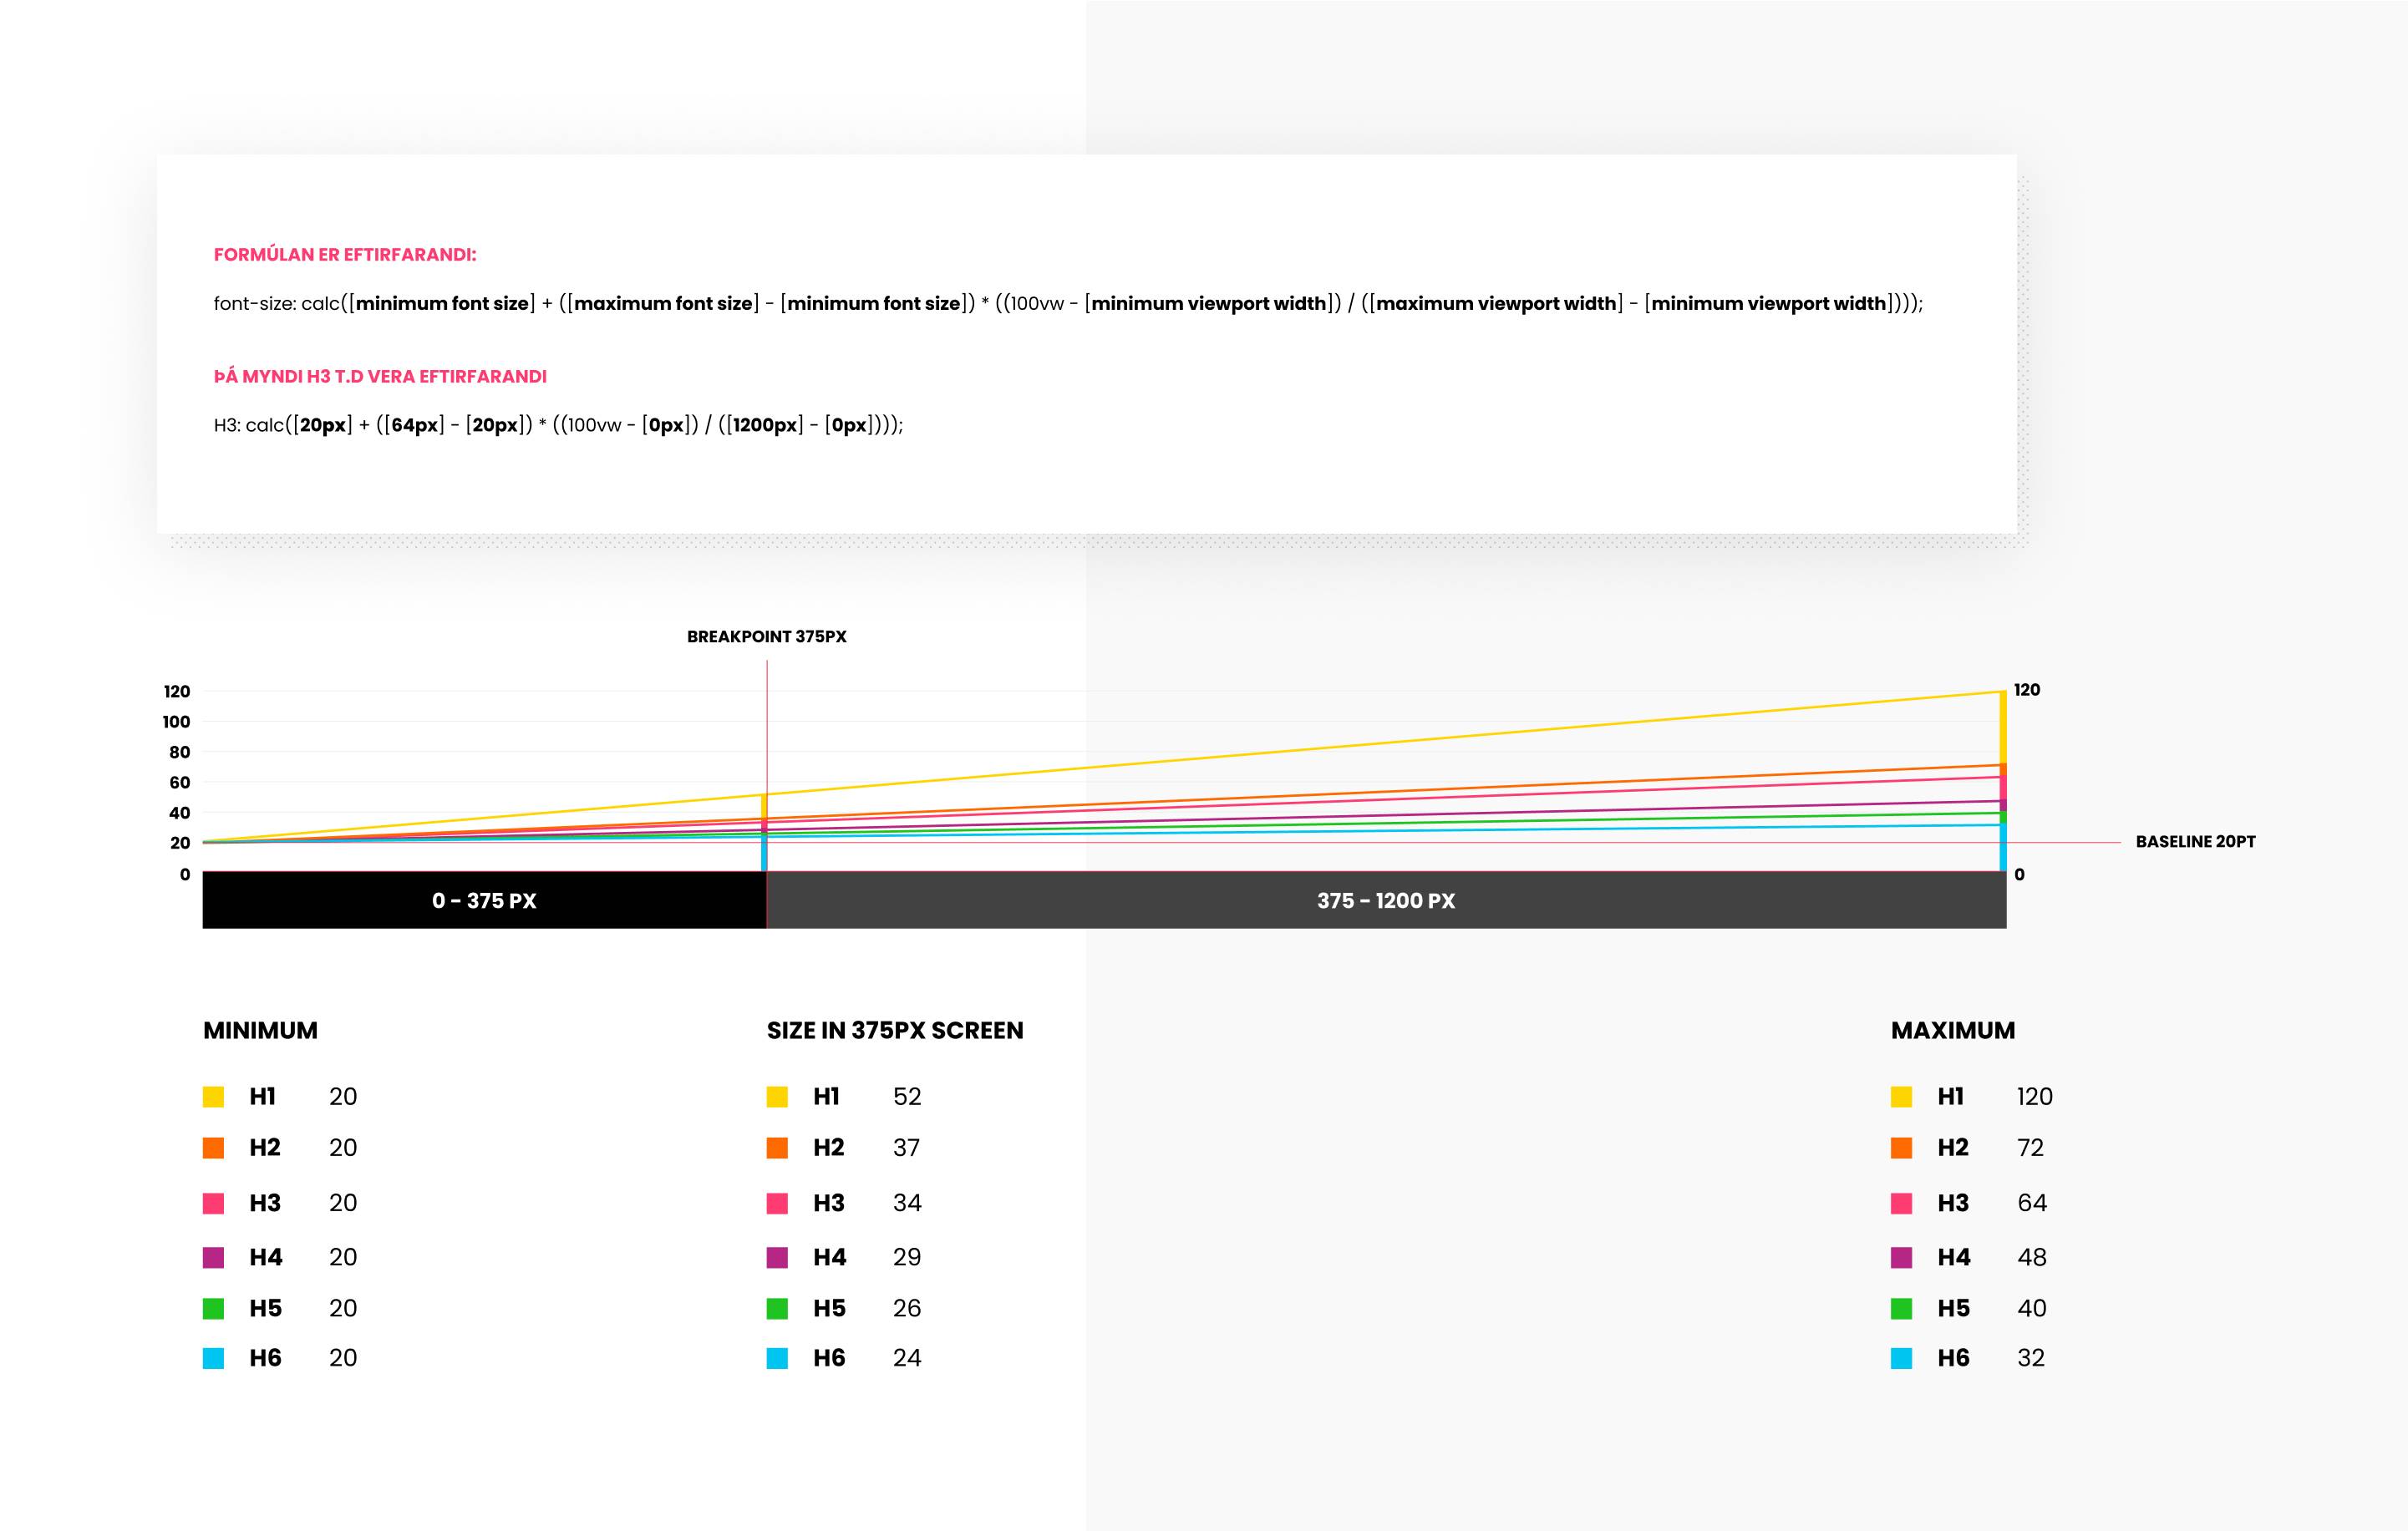Click the pink H3 swatch under Maximum
This screenshot has width=2408, height=1531.
1901,1204
